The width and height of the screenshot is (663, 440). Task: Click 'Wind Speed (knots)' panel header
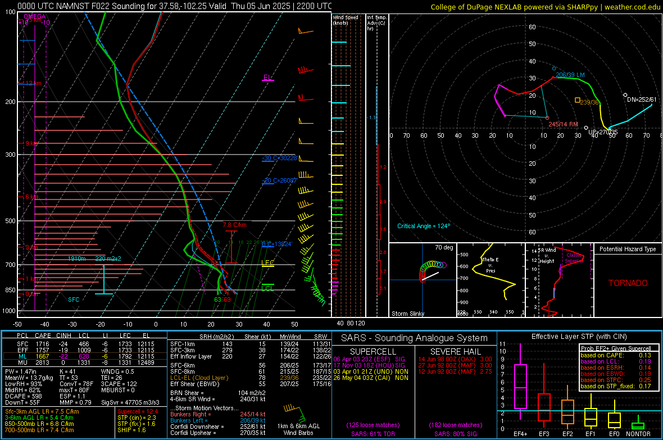345,20
